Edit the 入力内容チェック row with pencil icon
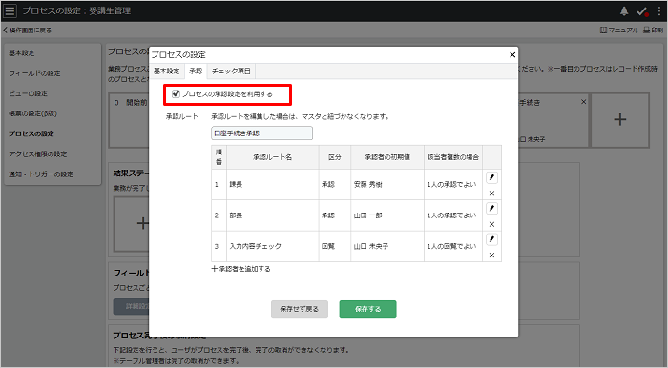The image size is (668, 368). point(491,239)
